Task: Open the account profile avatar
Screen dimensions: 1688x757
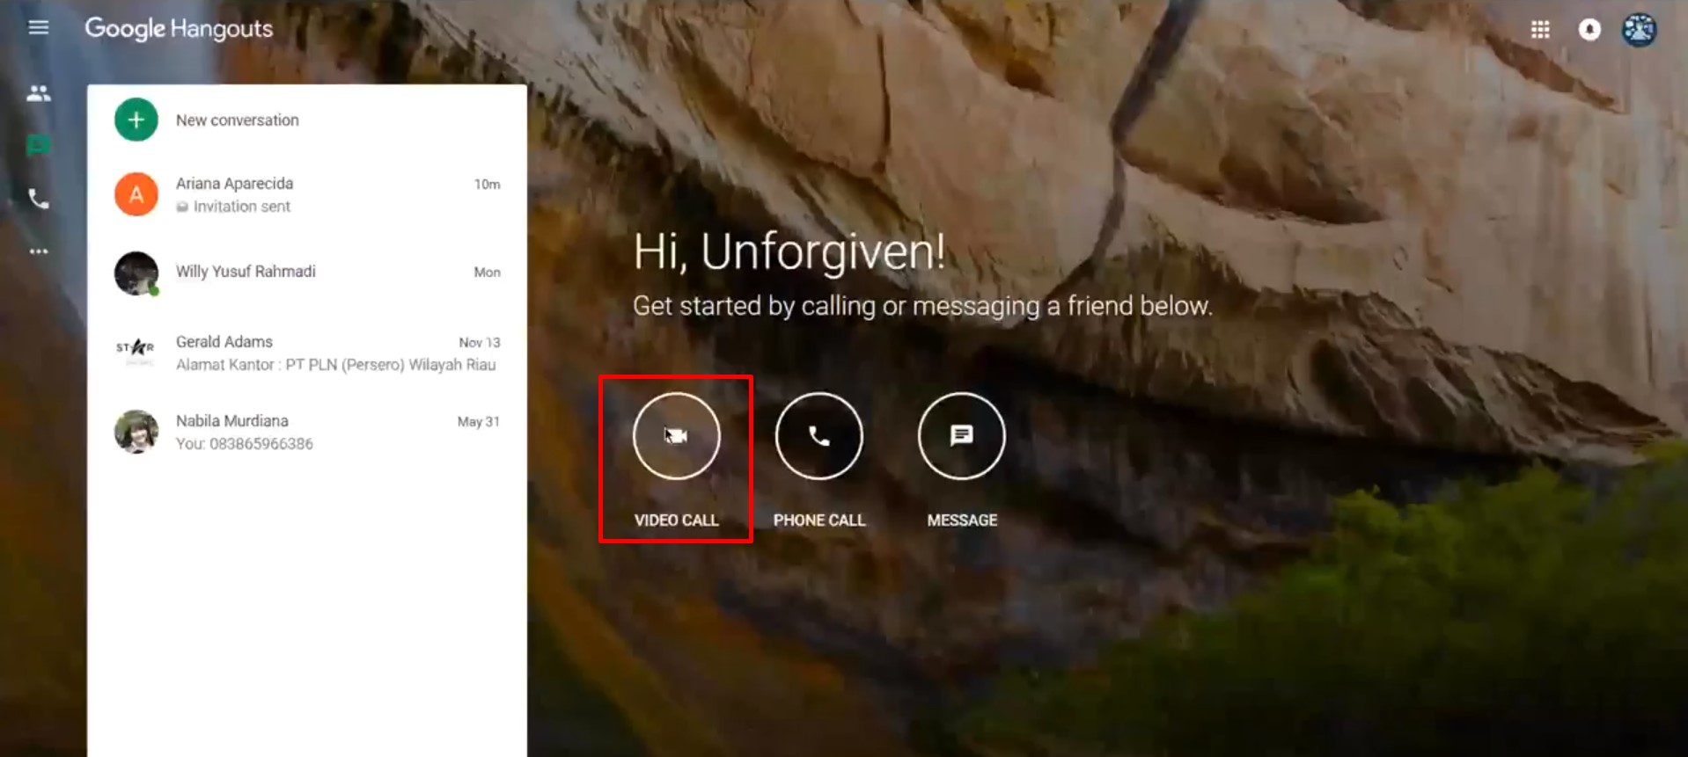Action: pyautogui.click(x=1640, y=30)
